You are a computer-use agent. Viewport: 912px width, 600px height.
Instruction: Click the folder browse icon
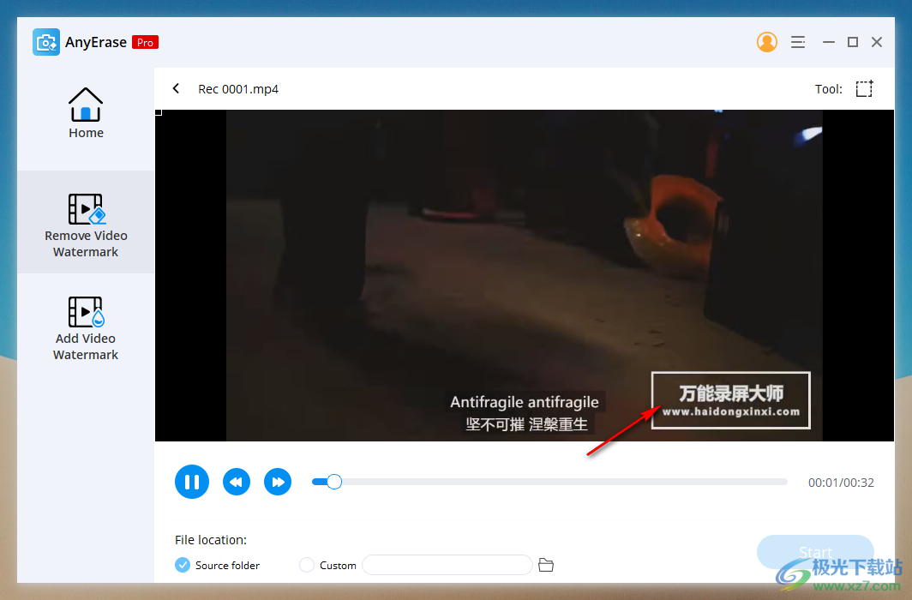pyautogui.click(x=546, y=565)
